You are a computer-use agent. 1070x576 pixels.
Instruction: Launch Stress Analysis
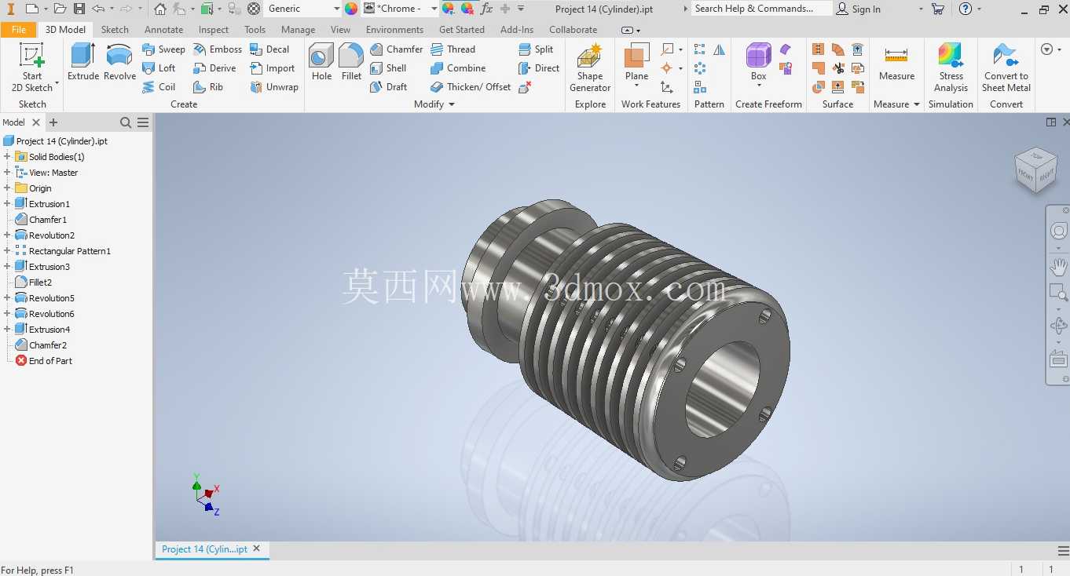pyautogui.click(x=951, y=67)
